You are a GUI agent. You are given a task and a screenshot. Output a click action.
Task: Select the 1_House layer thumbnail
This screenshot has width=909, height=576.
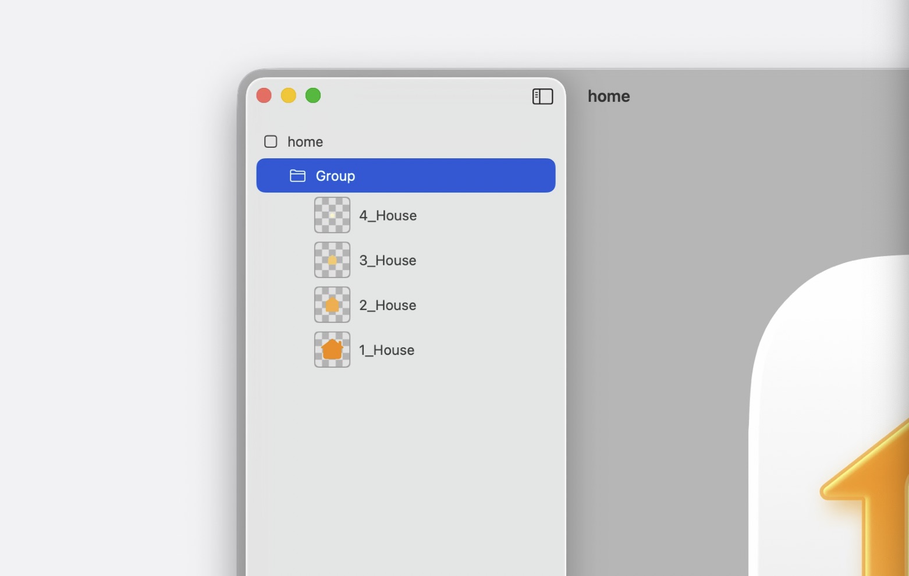click(332, 350)
